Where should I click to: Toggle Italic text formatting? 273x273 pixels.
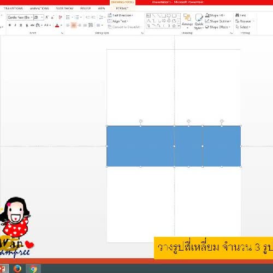(15, 25)
